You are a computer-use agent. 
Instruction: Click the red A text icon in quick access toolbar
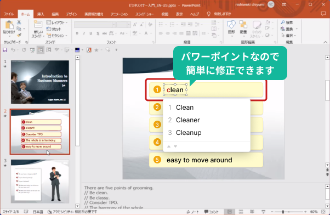point(89,50)
